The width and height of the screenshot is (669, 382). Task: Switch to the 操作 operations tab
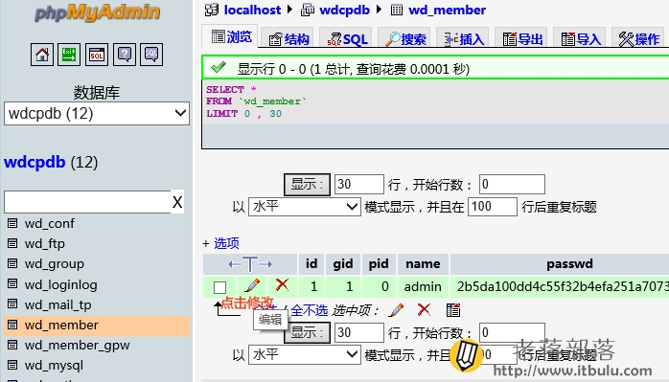pyautogui.click(x=639, y=39)
